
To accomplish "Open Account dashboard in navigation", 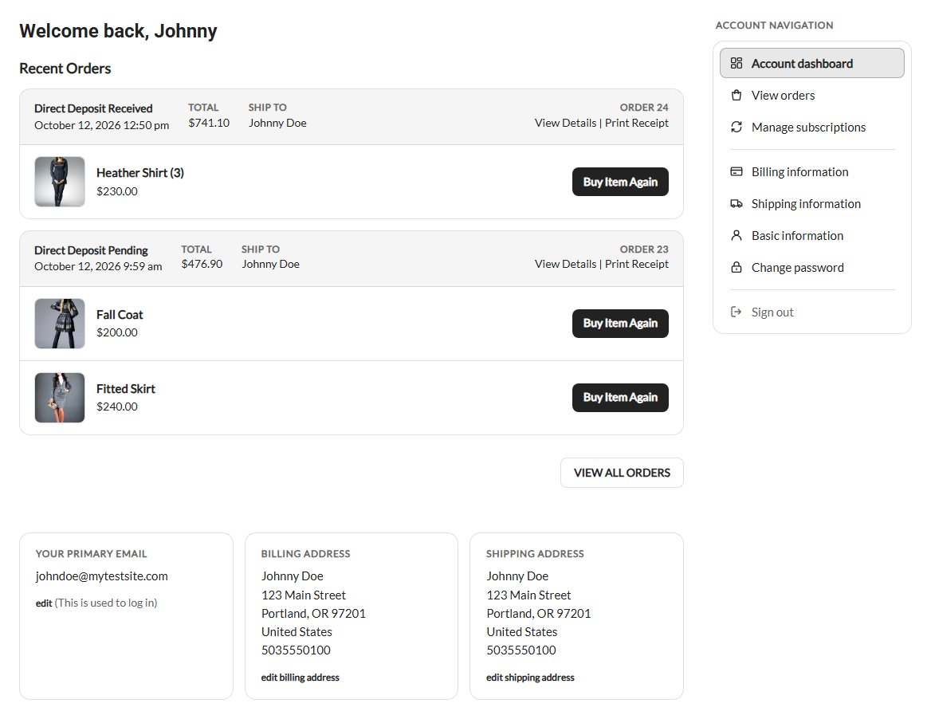I will tap(811, 63).
